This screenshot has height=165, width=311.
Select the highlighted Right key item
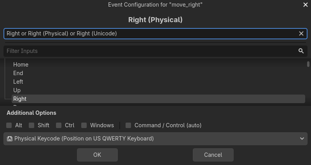coord(20,99)
